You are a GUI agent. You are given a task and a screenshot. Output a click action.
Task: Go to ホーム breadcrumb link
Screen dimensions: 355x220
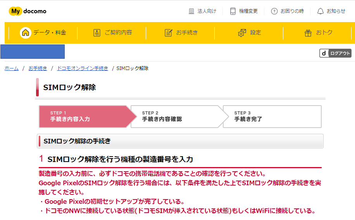(12, 68)
